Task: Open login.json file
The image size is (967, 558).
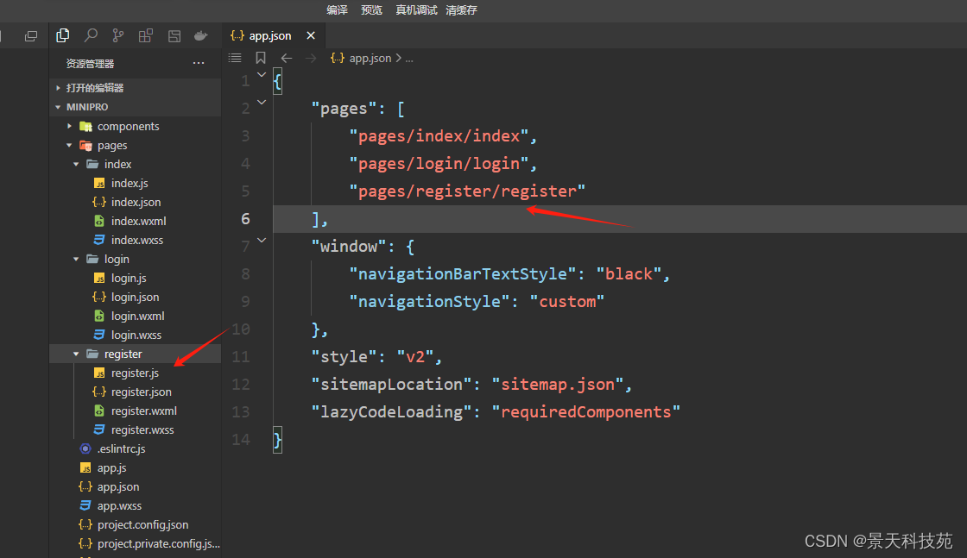Action: tap(135, 298)
